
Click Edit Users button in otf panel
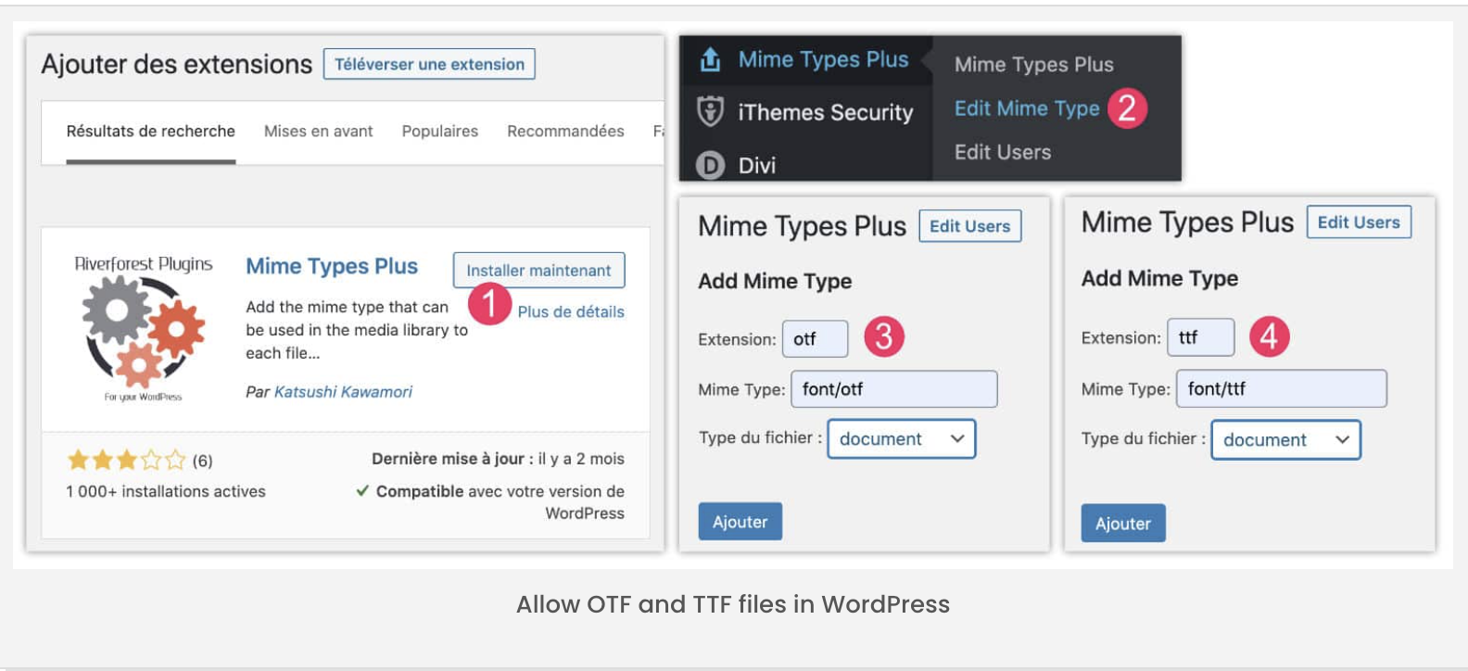coord(969,226)
